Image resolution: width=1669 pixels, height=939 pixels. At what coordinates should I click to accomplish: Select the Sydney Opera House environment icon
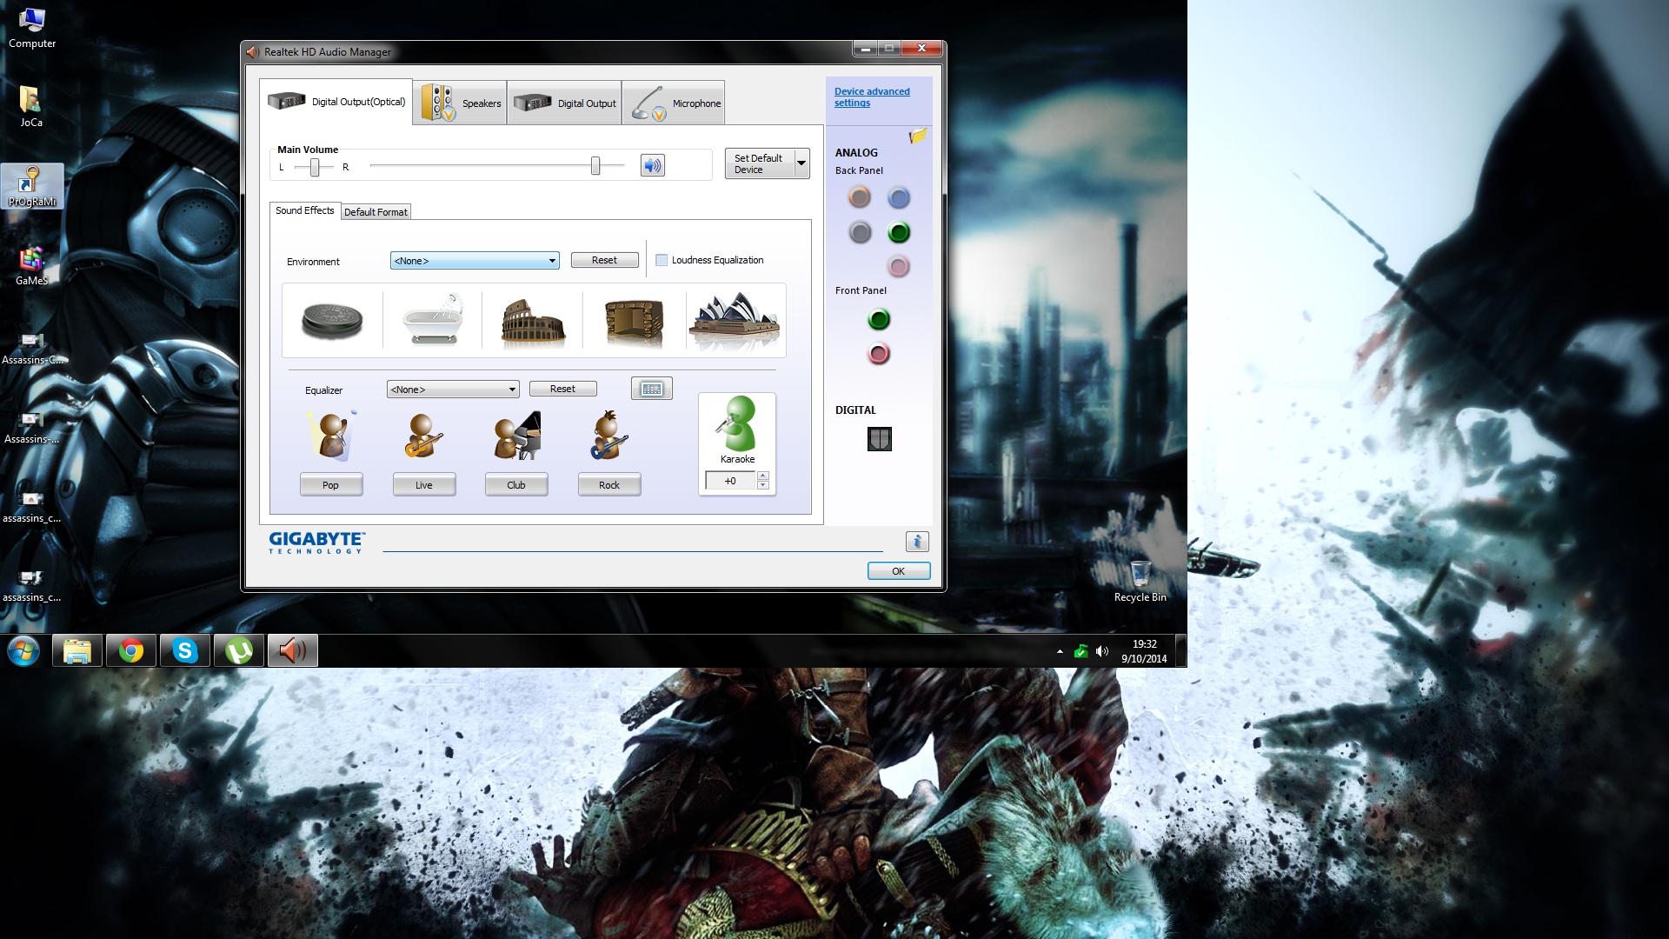tap(735, 321)
